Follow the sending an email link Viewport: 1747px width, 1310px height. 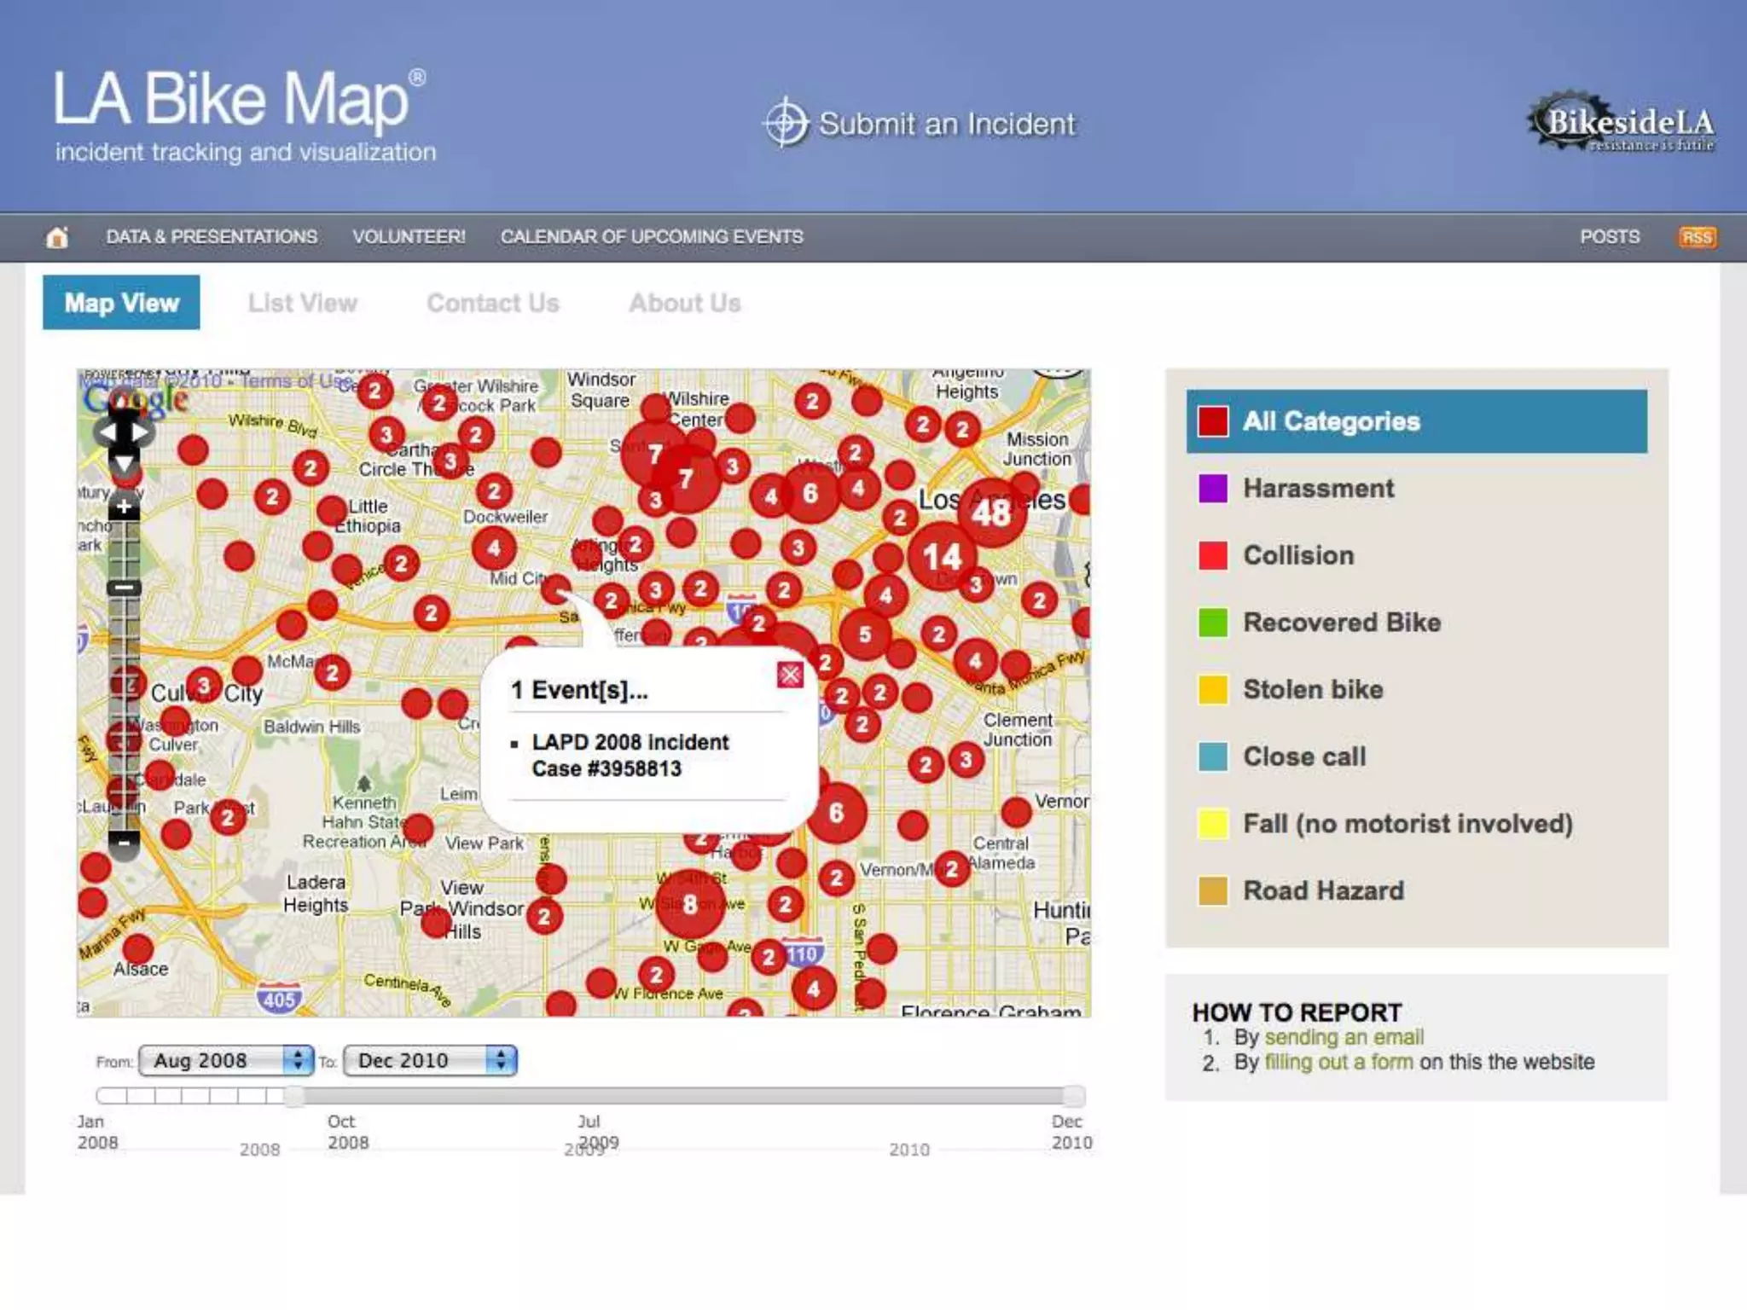click(1344, 1037)
